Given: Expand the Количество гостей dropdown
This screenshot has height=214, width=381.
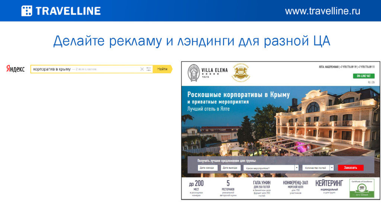Looking at the screenshot, I should tap(318, 168).
